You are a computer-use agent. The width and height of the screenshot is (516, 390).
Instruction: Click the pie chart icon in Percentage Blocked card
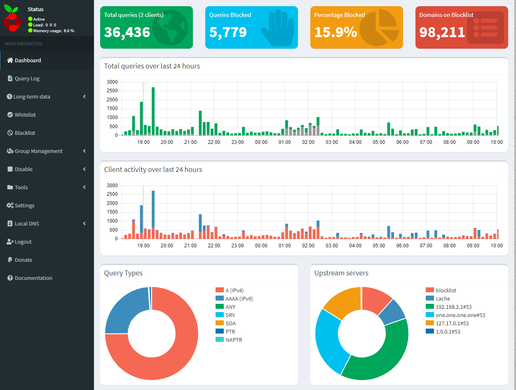[379, 27]
